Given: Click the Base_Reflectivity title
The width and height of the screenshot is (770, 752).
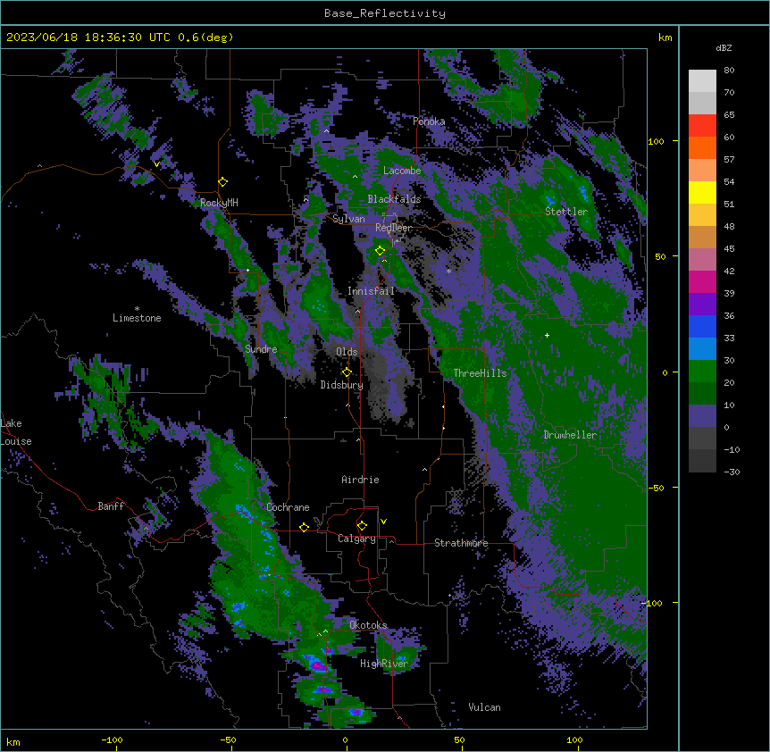Looking at the screenshot, I should [385, 13].
